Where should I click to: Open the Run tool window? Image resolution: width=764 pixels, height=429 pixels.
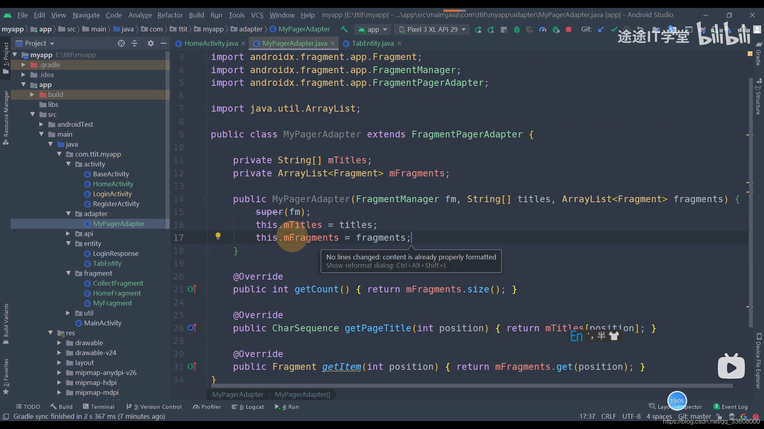pyautogui.click(x=286, y=407)
